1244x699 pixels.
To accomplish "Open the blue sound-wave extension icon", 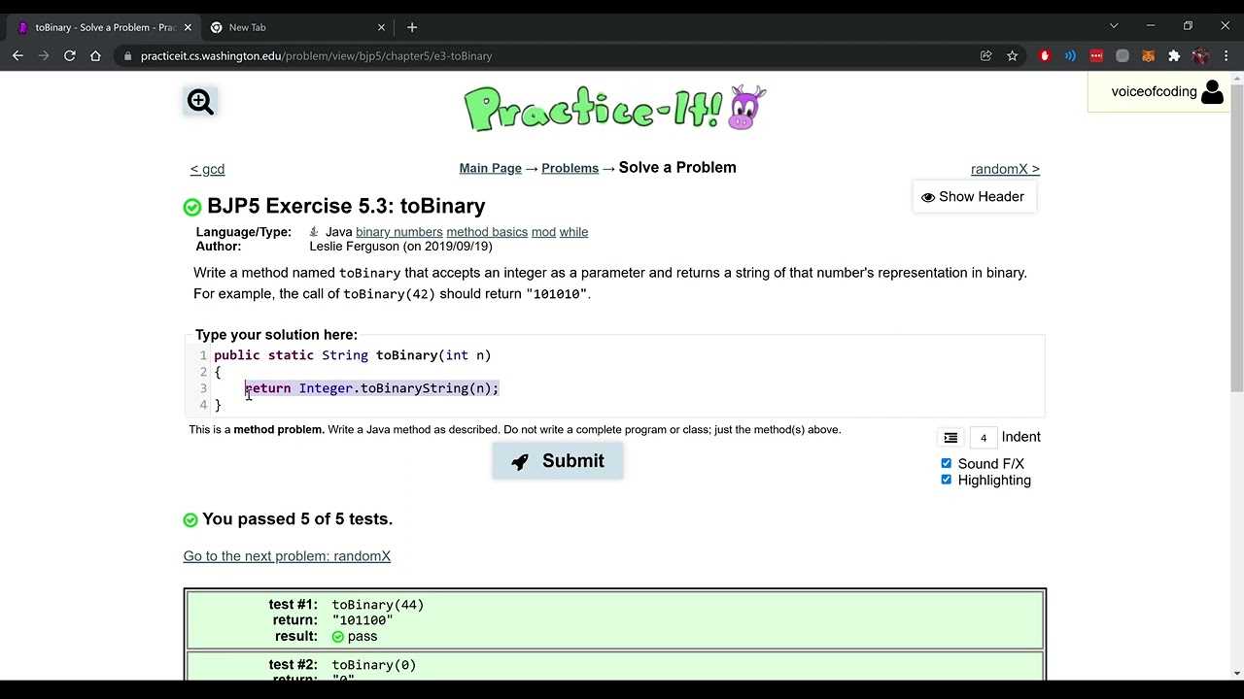I will pyautogui.click(x=1070, y=56).
